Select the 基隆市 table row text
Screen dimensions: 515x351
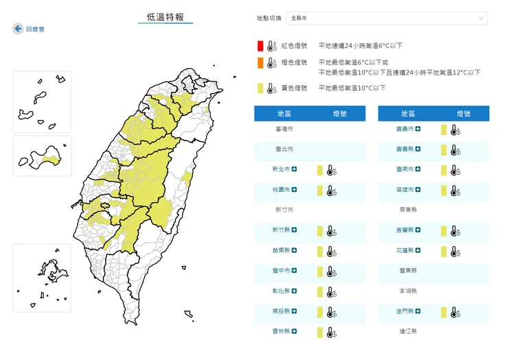point(284,129)
